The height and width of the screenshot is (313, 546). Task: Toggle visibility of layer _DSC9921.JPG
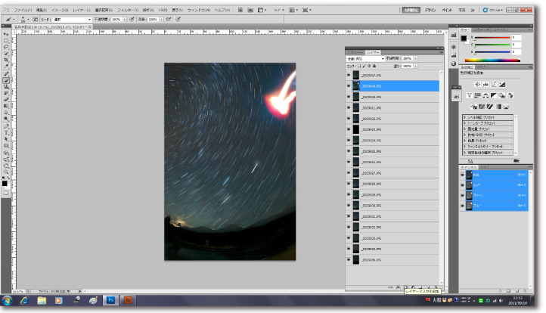click(349, 108)
